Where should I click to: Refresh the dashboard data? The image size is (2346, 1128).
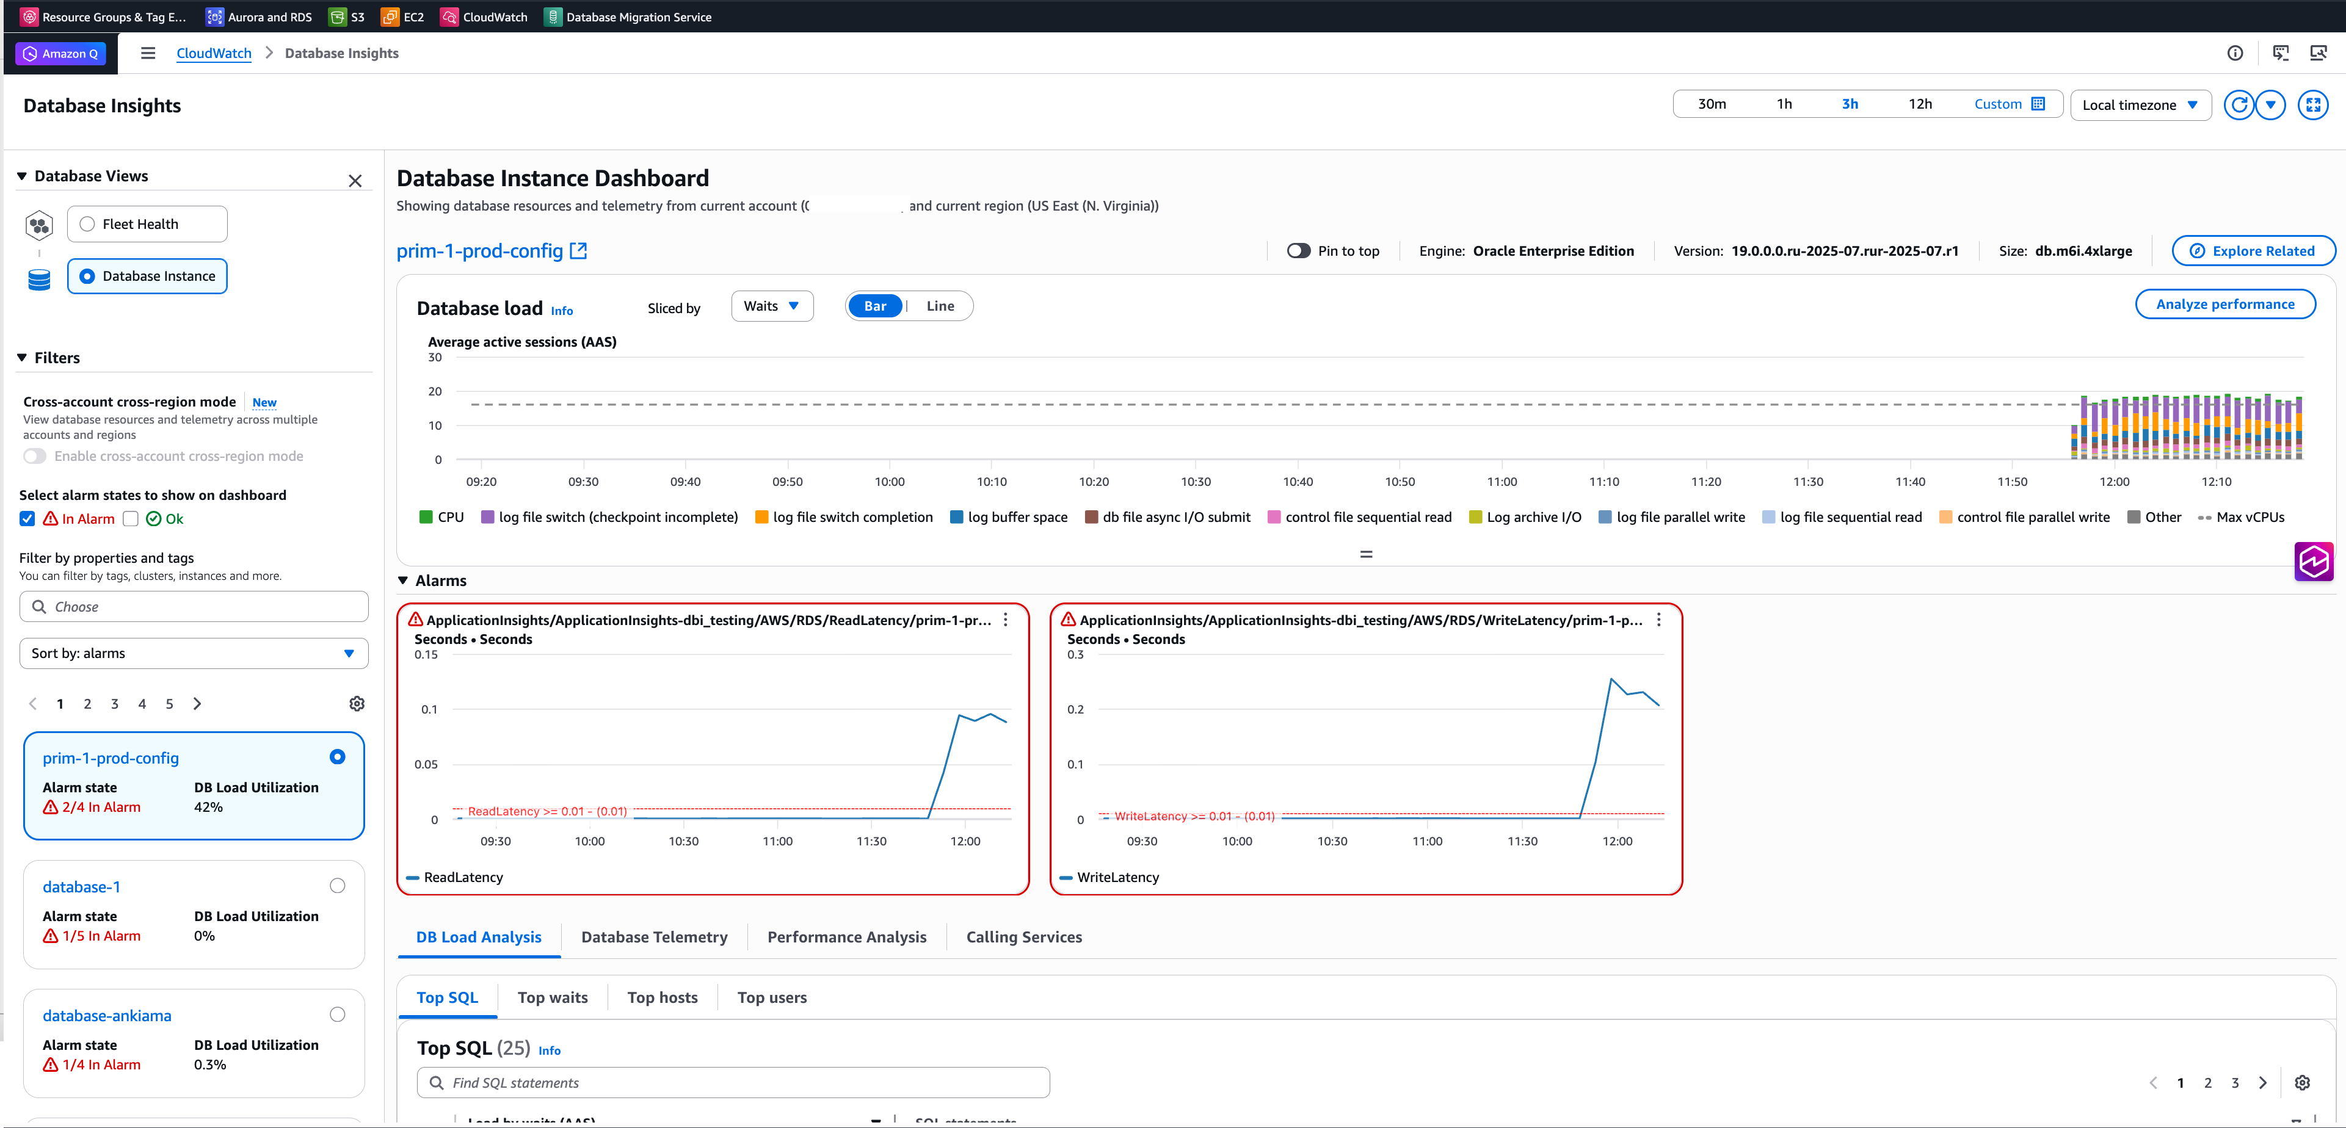click(2239, 105)
